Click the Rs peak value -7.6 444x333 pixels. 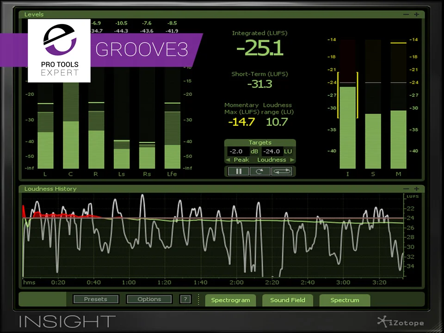click(147, 23)
